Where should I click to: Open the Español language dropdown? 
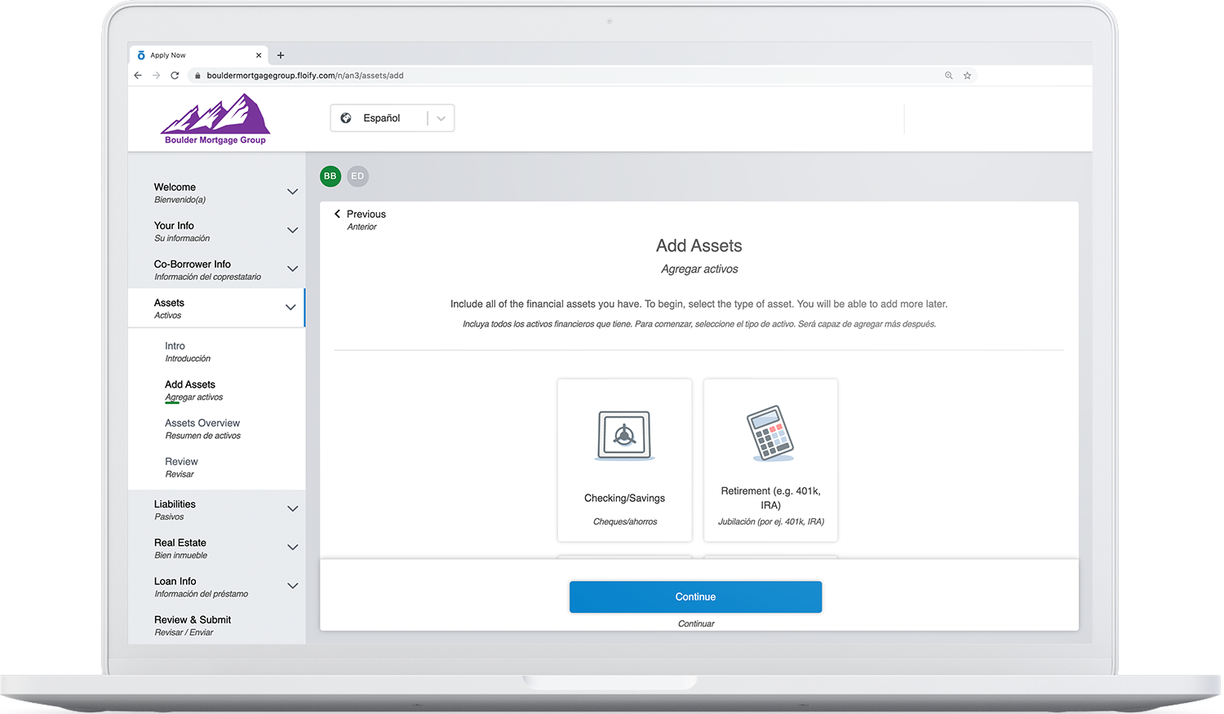click(x=441, y=118)
